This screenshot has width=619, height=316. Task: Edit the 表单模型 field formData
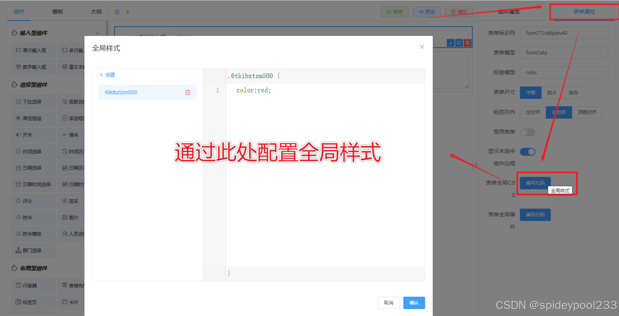click(x=564, y=53)
